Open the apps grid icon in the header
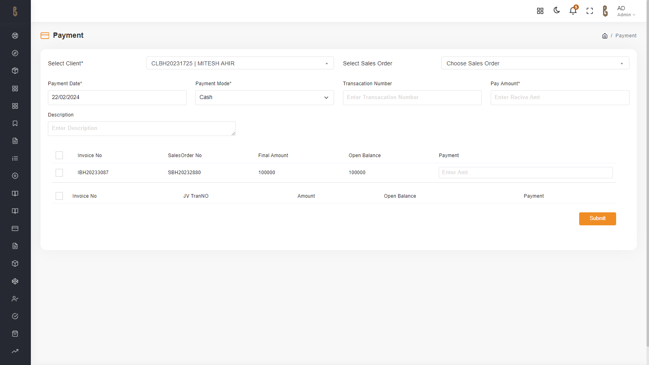This screenshot has width=649, height=365. click(x=540, y=11)
